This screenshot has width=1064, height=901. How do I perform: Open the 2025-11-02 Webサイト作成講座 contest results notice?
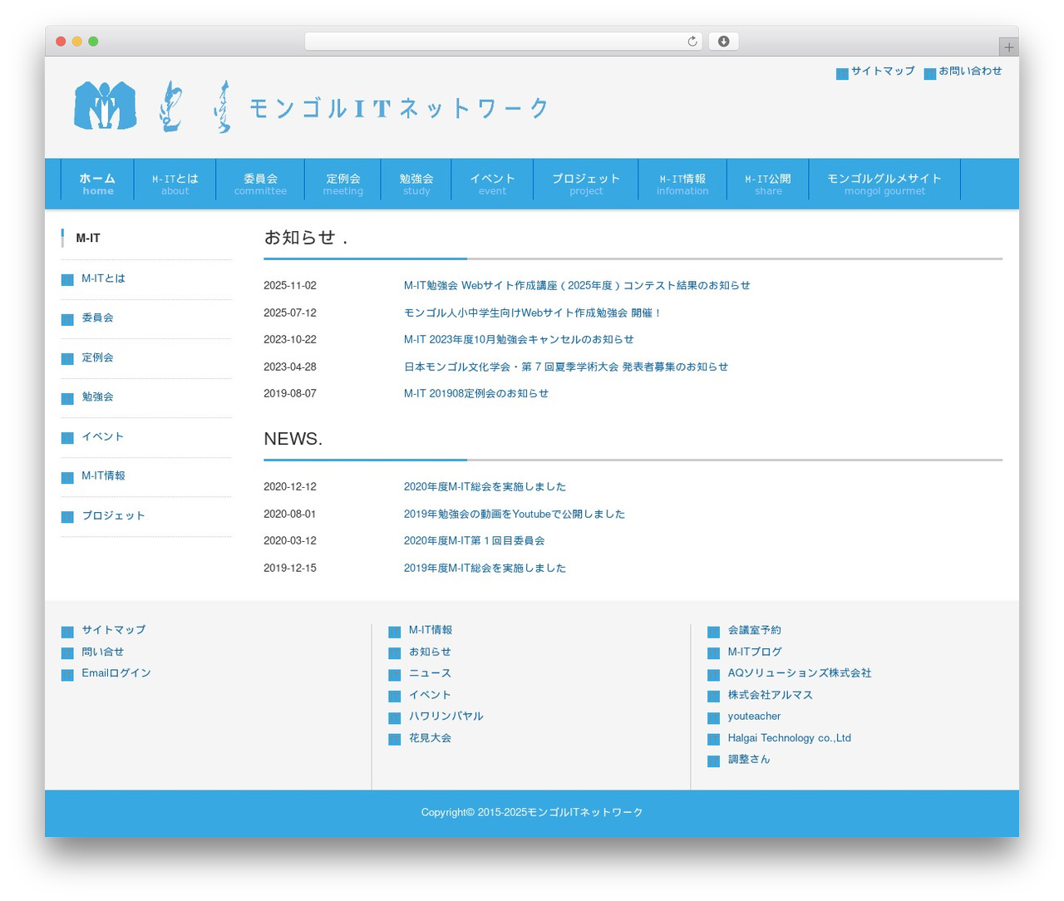click(x=577, y=285)
